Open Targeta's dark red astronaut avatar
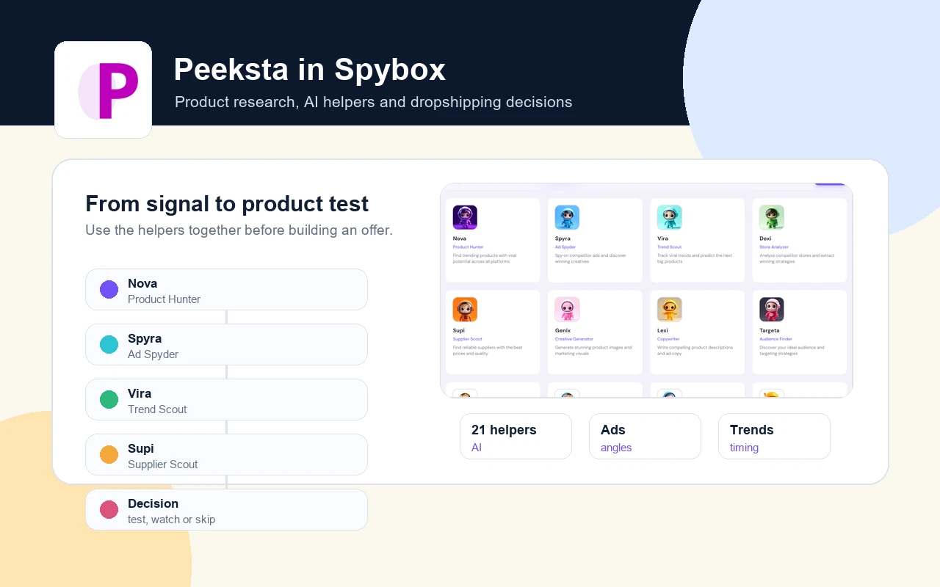This screenshot has width=940, height=587. pyautogui.click(x=772, y=309)
